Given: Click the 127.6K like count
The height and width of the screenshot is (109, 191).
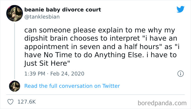Looking at the screenshot, I should coord(26,102).
